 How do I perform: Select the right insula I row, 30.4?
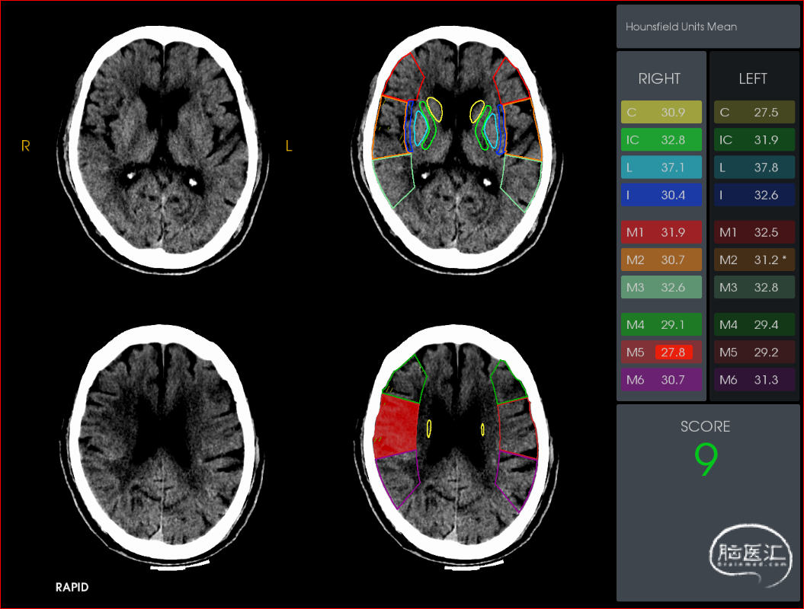(x=661, y=195)
